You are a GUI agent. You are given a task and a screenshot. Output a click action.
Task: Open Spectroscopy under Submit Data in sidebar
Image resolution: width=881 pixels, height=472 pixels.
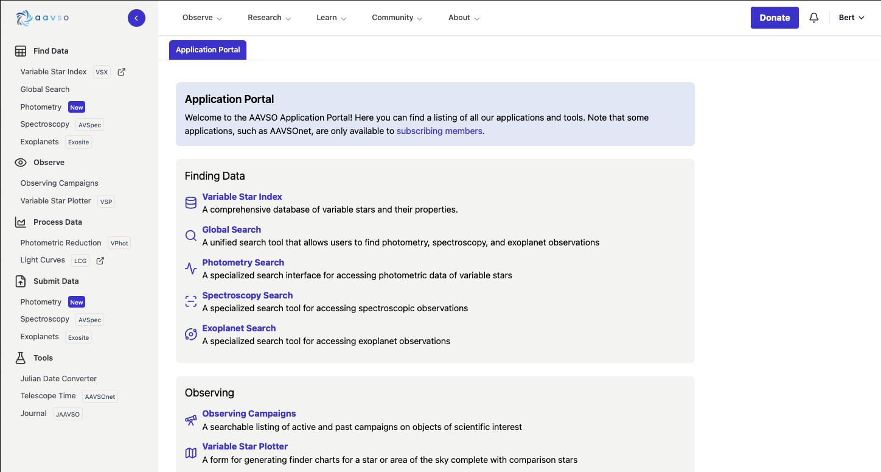45,319
